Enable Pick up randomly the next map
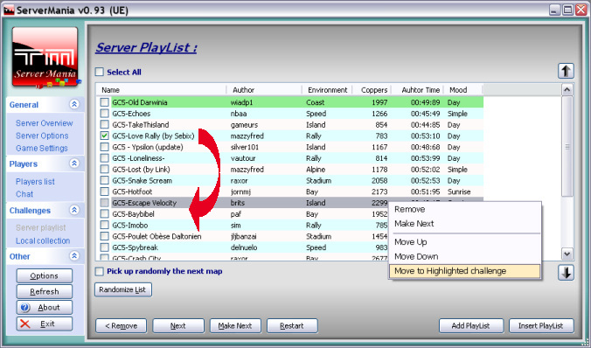Viewport: 591px width, 348px height. click(100, 271)
